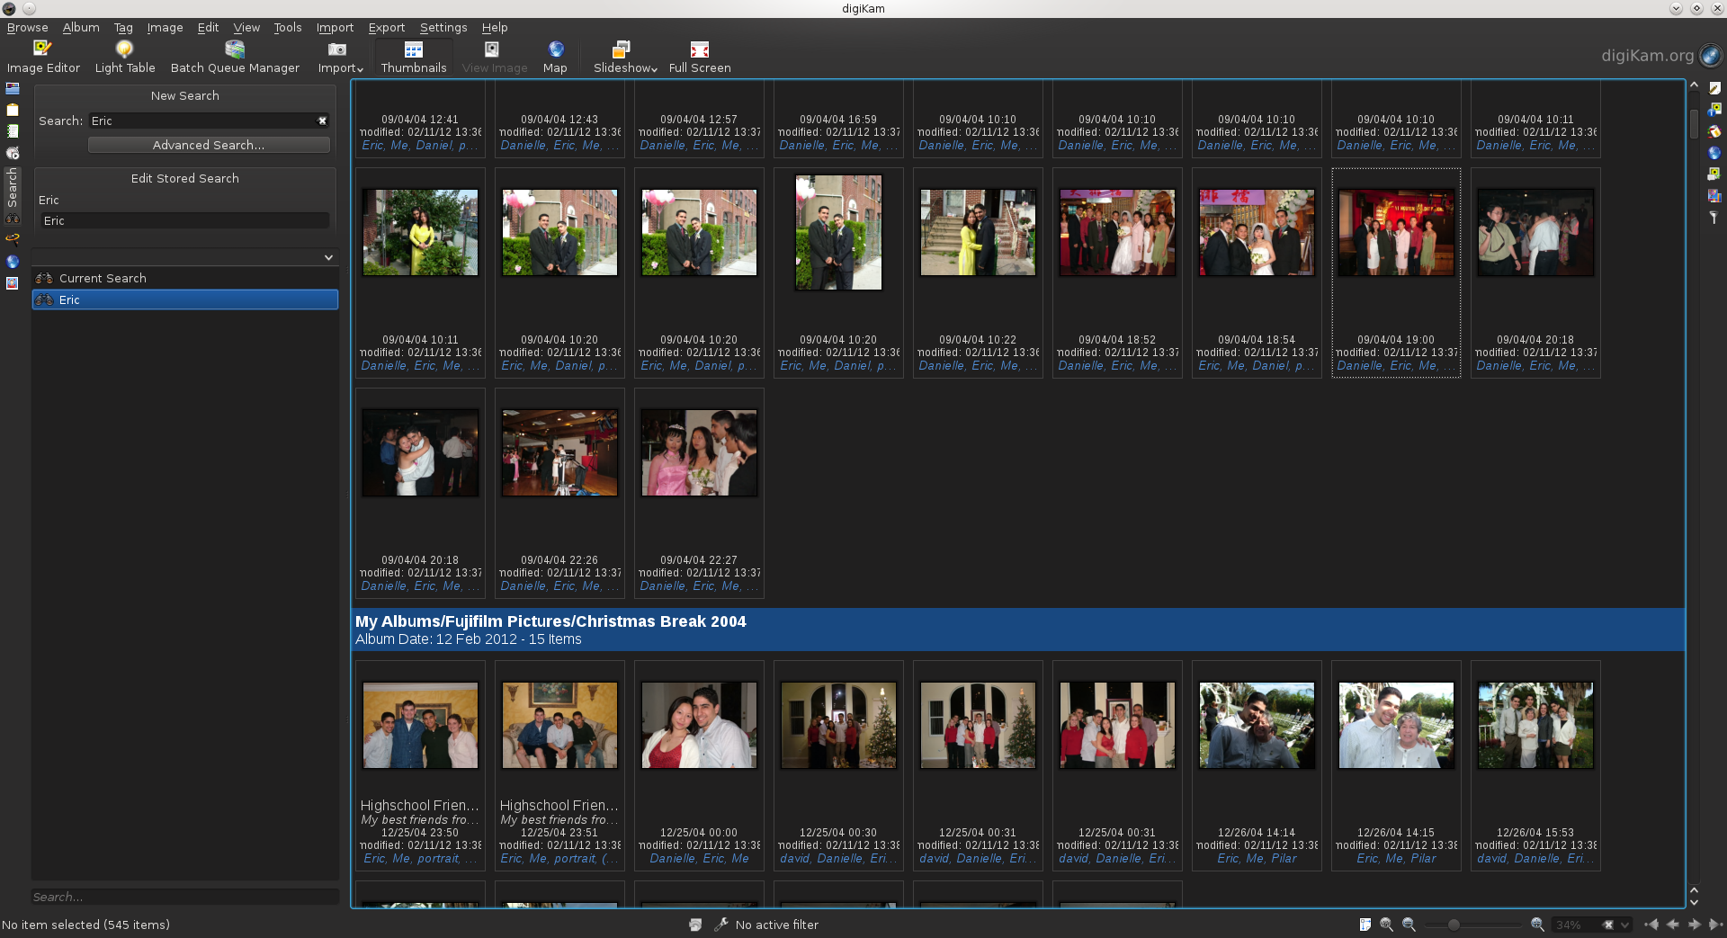The width and height of the screenshot is (1727, 938).
Task: Click the vertical scrollbar handle
Action: (x=1694, y=124)
